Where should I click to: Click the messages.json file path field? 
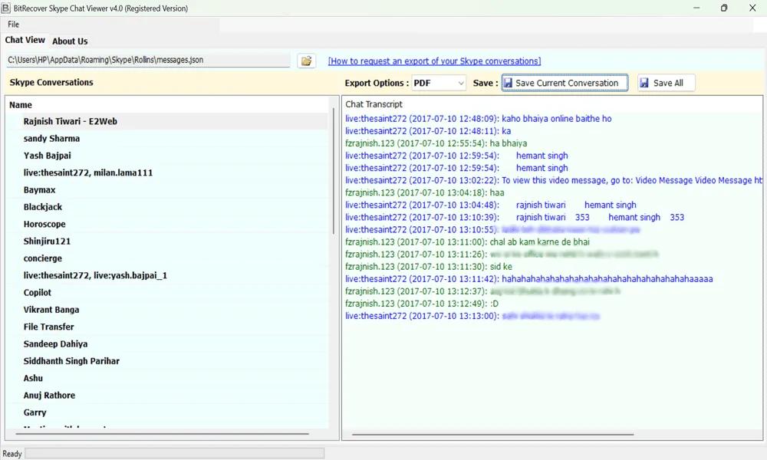coord(147,60)
